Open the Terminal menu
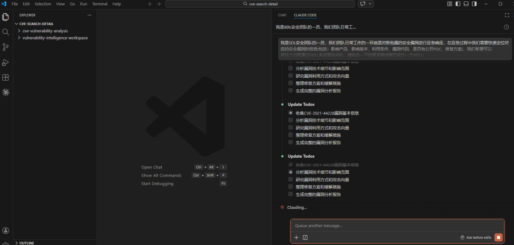 pos(99,4)
